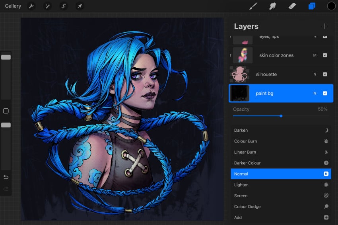This screenshot has width=338, height=225.
Task: Select the Eraser tool
Action: [292, 6]
